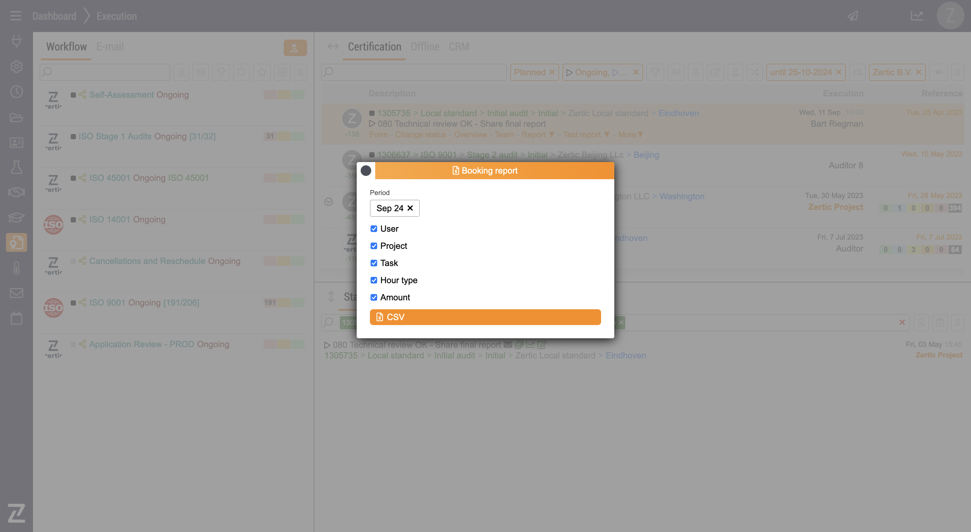Select the lab flask sidebar icon
This screenshot has height=532, width=971.
16,167
